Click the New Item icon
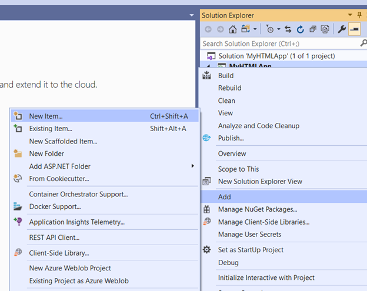This screenshot has height=291, width=367. [x=18, y=116]
